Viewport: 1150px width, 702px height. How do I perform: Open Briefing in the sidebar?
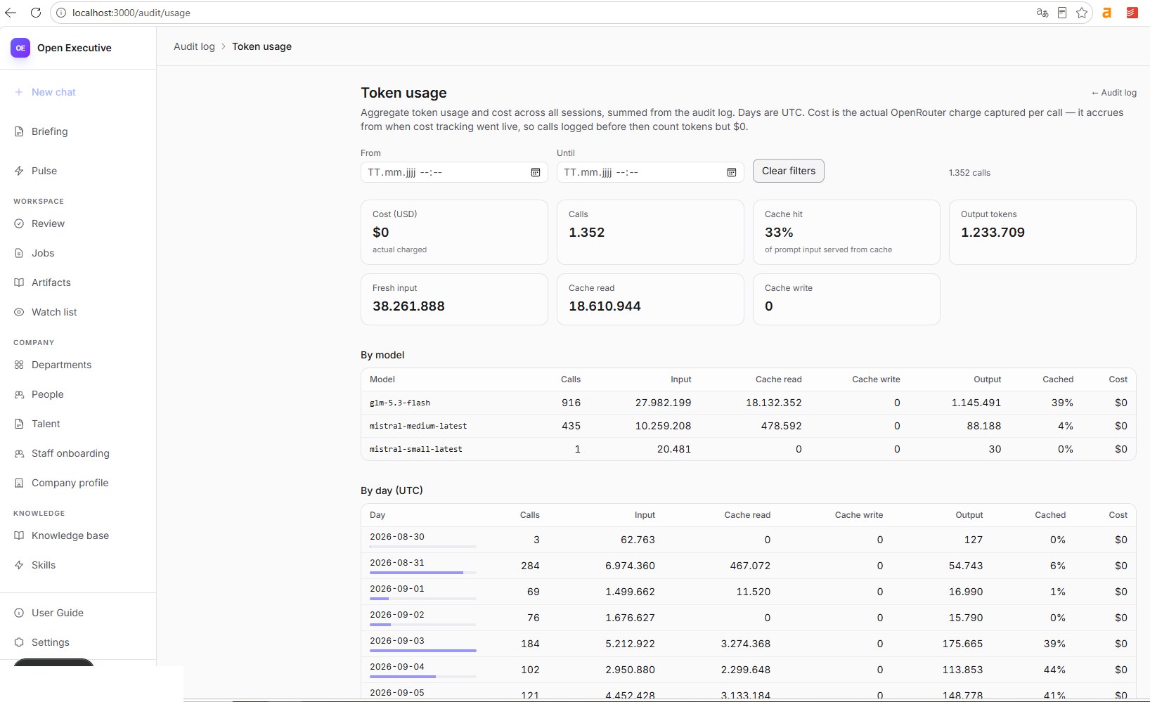50,131
